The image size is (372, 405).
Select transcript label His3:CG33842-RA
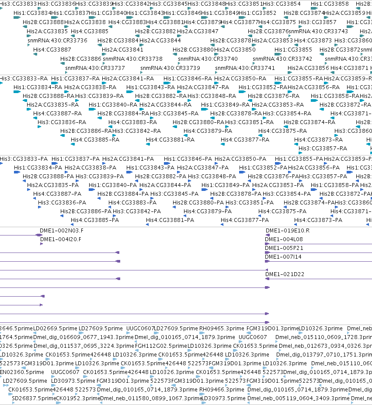(136, 131)
